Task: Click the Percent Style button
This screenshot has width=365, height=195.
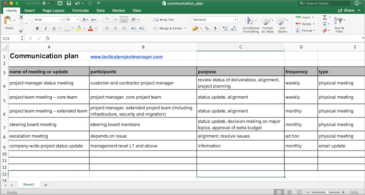Action: (207, 29)
